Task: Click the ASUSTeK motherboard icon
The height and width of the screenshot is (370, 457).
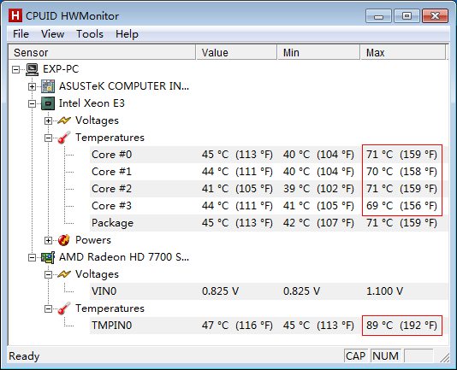Action: (x=48, y=86)
